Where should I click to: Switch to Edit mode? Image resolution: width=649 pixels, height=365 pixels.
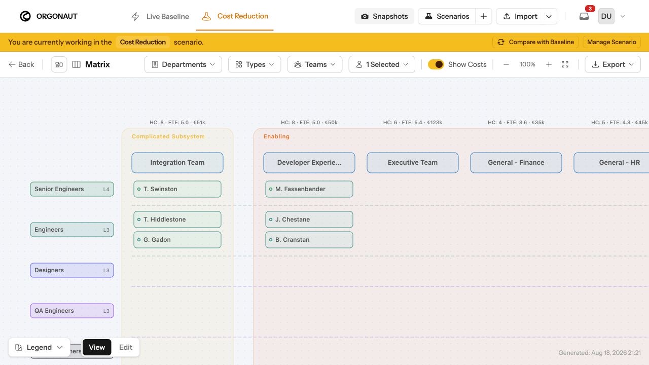(126, 347)
